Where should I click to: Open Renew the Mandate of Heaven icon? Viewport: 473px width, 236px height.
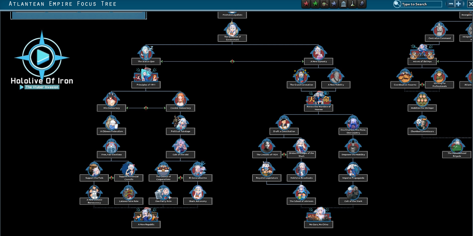click(x=318, y=98)
